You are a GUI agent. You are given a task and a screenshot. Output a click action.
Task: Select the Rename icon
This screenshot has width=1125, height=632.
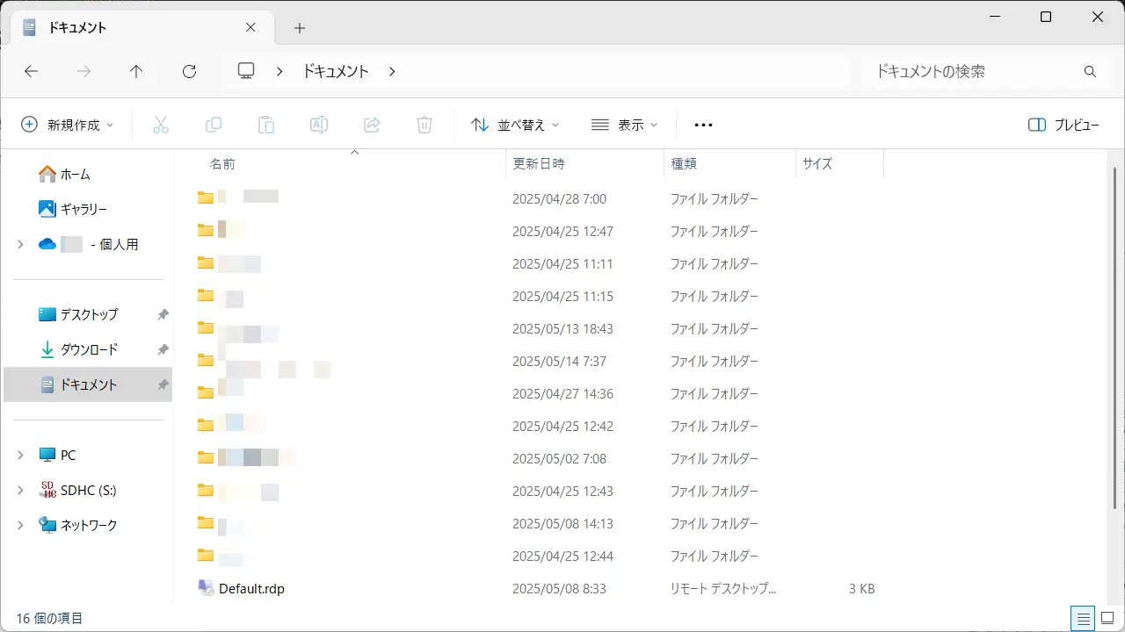pyautogui.click(x=319, y=125)
